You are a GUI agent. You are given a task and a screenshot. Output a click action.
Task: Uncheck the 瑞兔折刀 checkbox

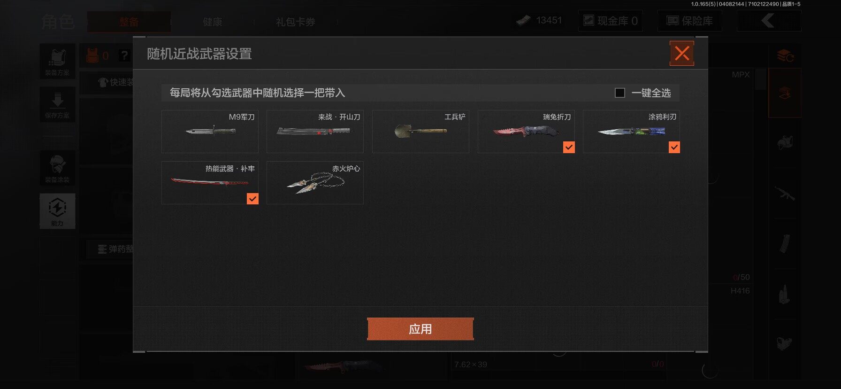coord(569,148)
